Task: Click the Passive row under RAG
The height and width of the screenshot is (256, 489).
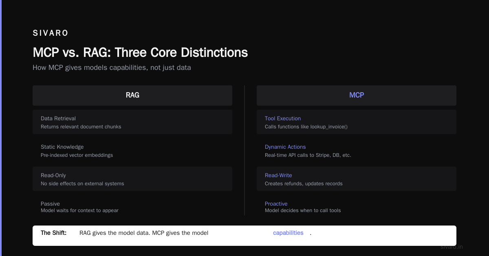Action: 132,207
